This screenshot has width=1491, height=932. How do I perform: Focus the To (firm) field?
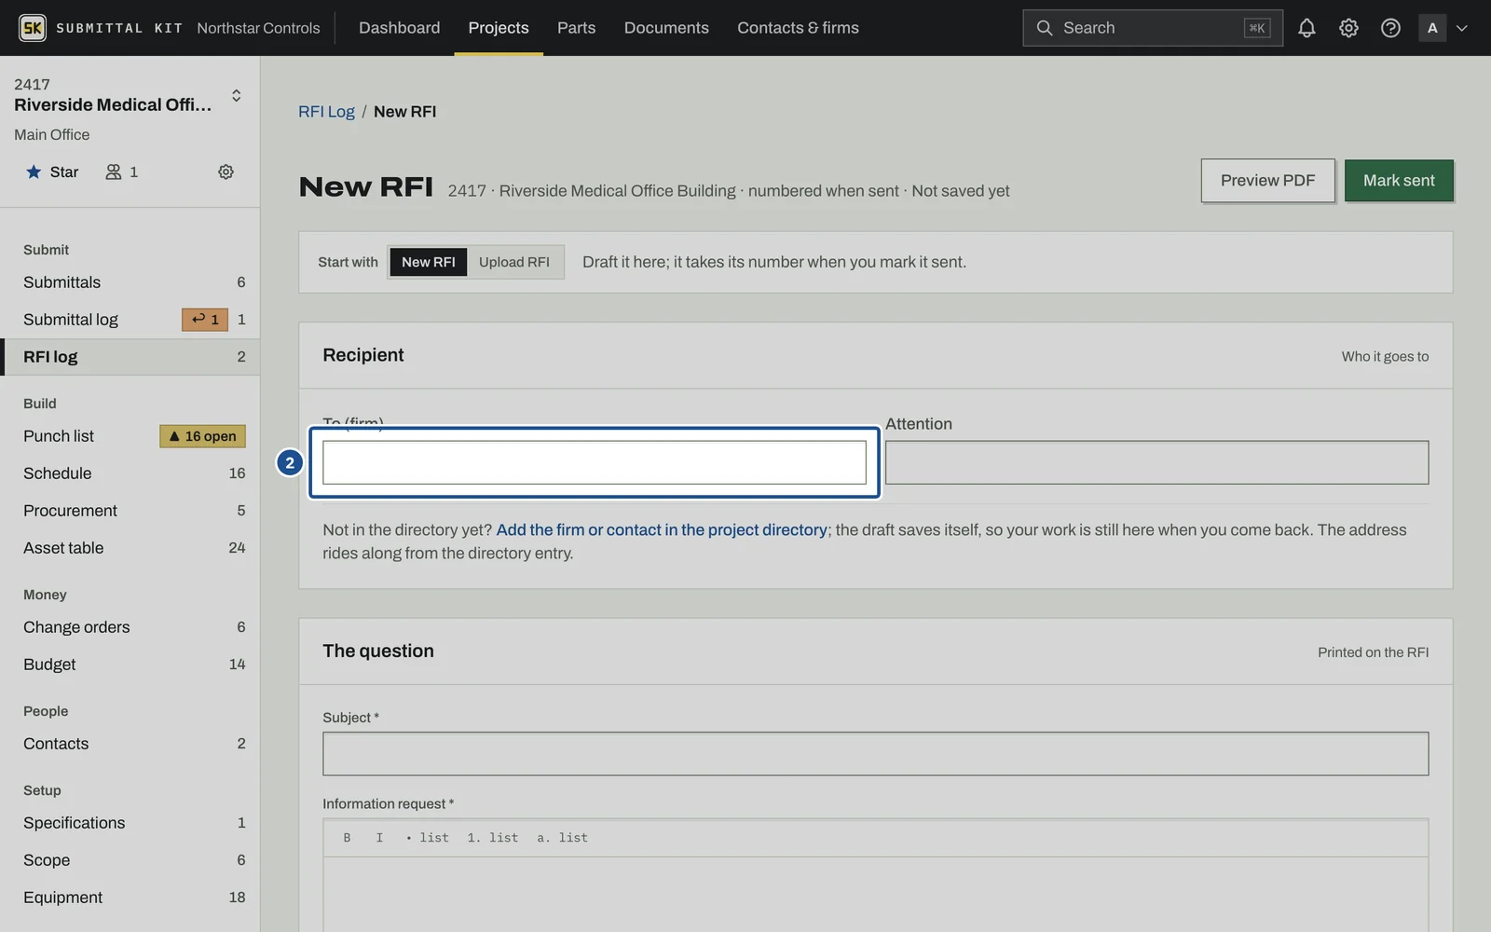[x=595, y=462]
